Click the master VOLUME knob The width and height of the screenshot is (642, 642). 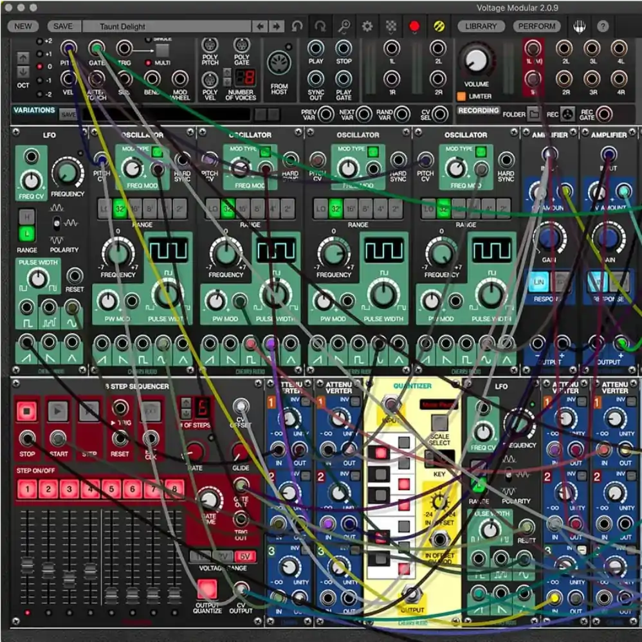coord(477,60)
